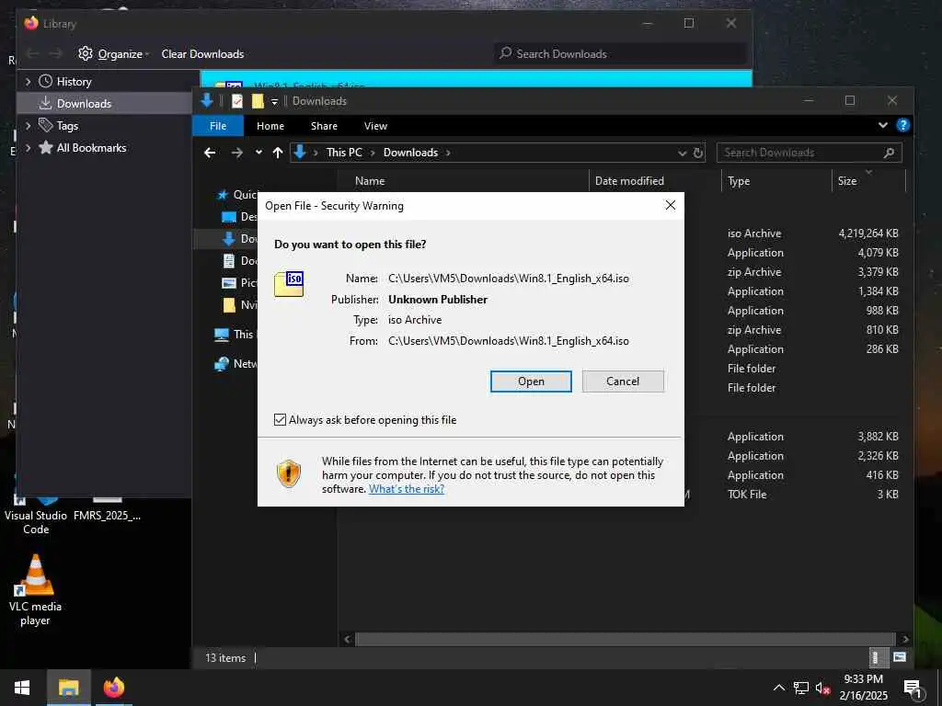Go back in File Explorer

[210, 153]
